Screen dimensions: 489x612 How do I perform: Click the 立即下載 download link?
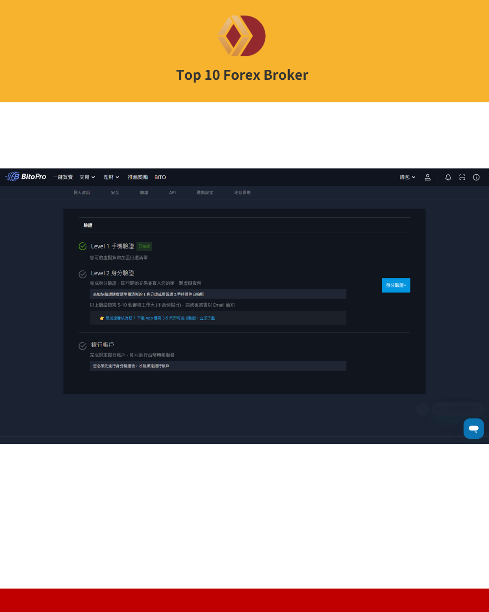[x=207, y=318]
